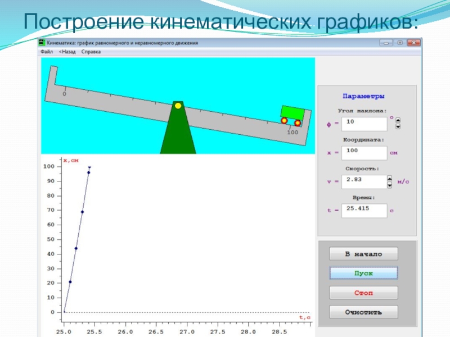The image size is (450, 337).
Task: Click the 27.0 tick label on time axis
Action: [x=187, y=332]
